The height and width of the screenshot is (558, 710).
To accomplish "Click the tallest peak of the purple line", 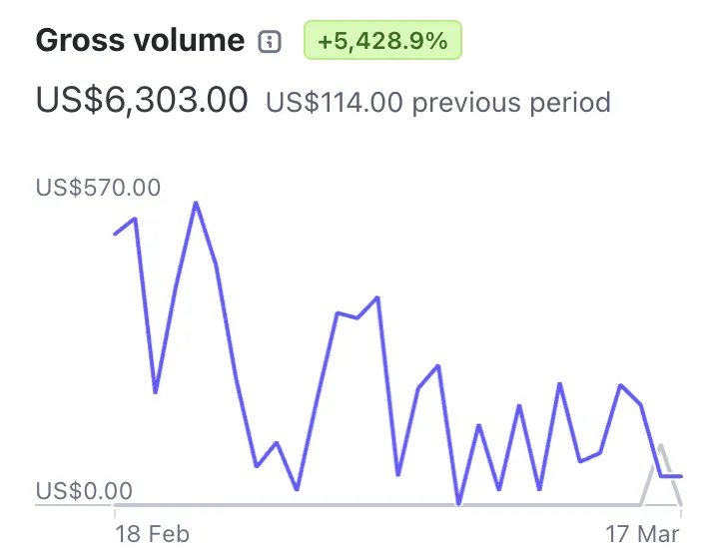I will click(x=196, y=204).
